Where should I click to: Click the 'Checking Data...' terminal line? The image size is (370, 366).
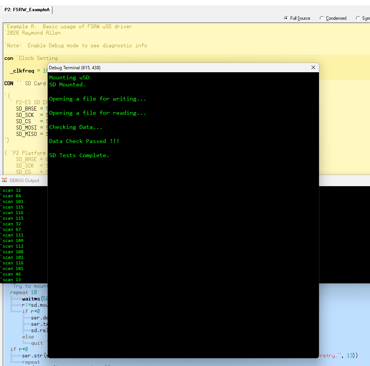coord(76,127)
